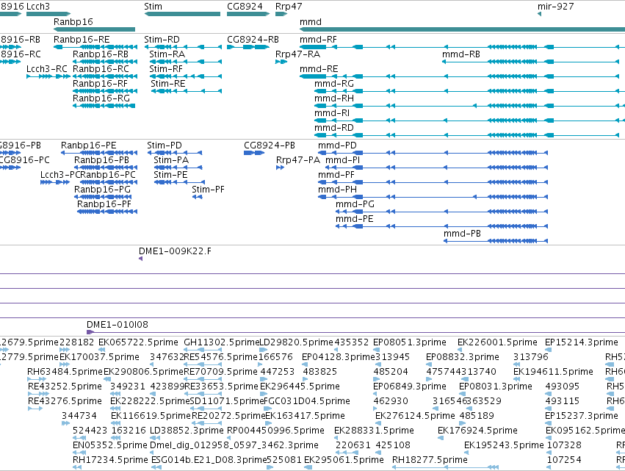The width and height of the screenshot is (625, 471).
Task: Select transcript Stim-RD
Action: click(x=162, y=40)
